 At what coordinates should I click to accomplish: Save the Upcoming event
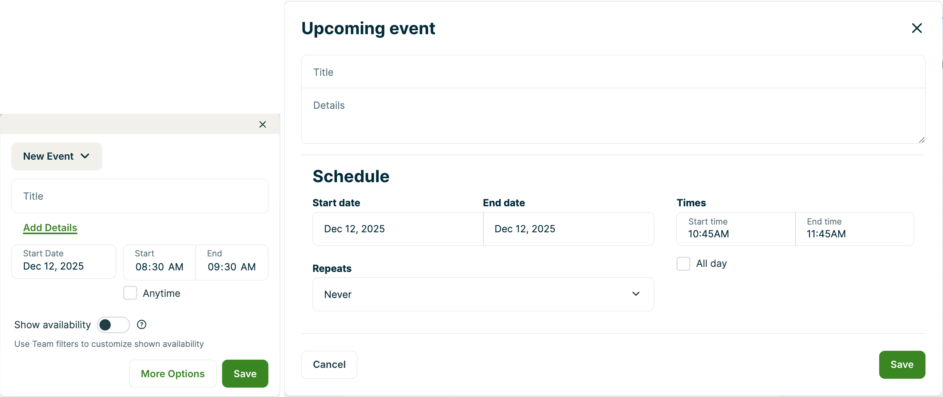click(902, 364)
